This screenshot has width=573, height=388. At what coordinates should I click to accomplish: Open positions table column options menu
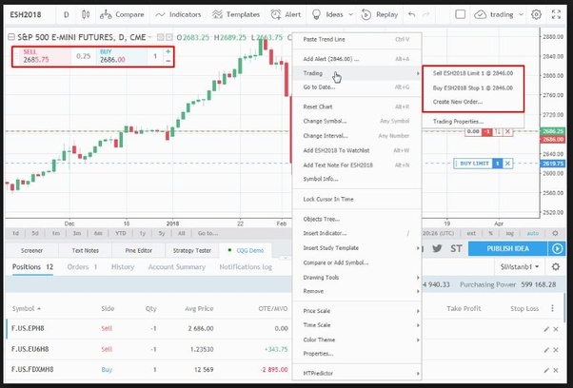(552, 308)
